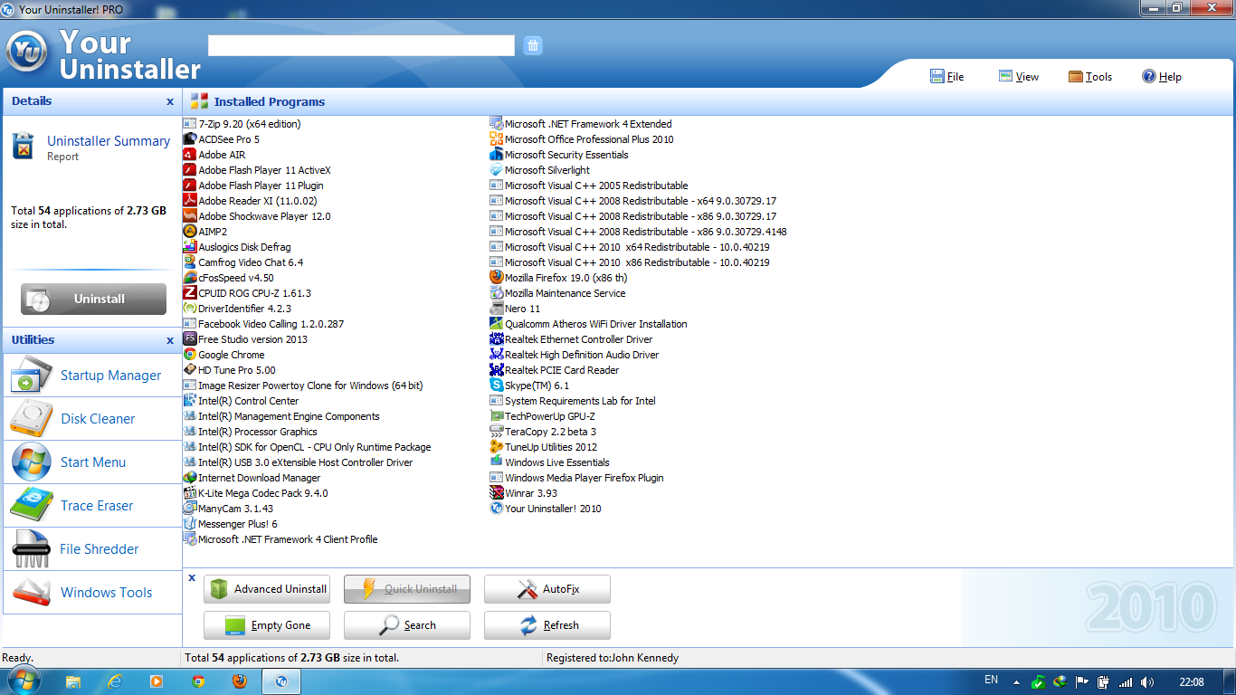This screenshot has height=695, width=1236.
Task: Select K-Lite Mega Codec Pack 9.4.0
Action: click(255, 493)
